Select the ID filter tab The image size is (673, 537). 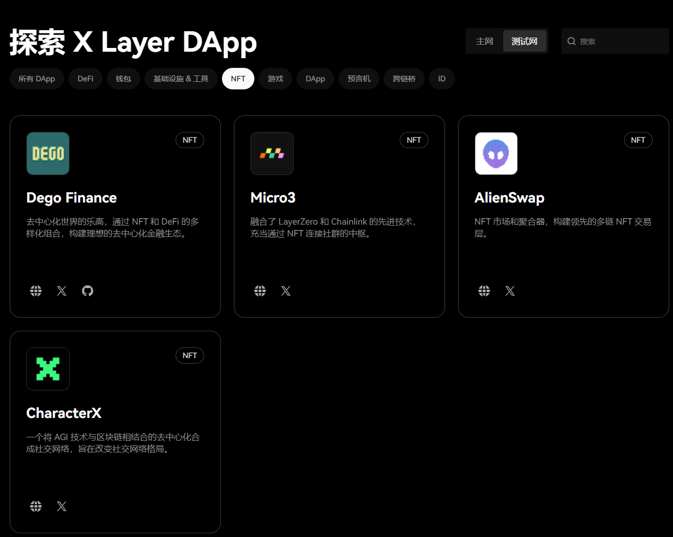coord(442,79)
